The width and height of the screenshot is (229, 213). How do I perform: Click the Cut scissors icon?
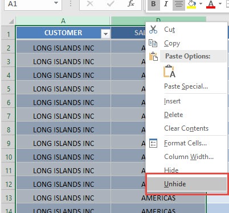(153, 30)
